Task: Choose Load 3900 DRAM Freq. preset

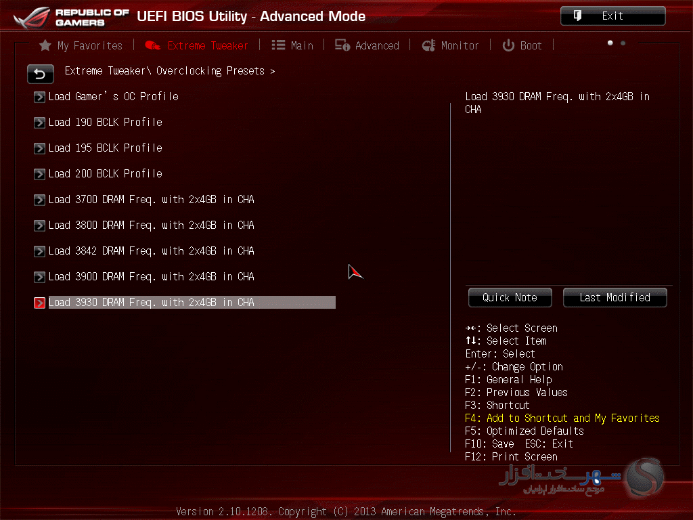Action: 152,276
